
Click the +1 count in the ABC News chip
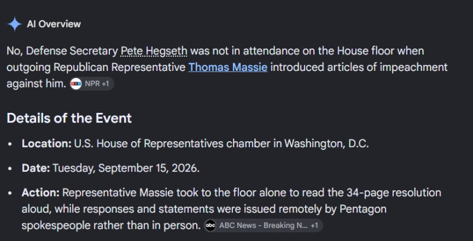point(314,225)
